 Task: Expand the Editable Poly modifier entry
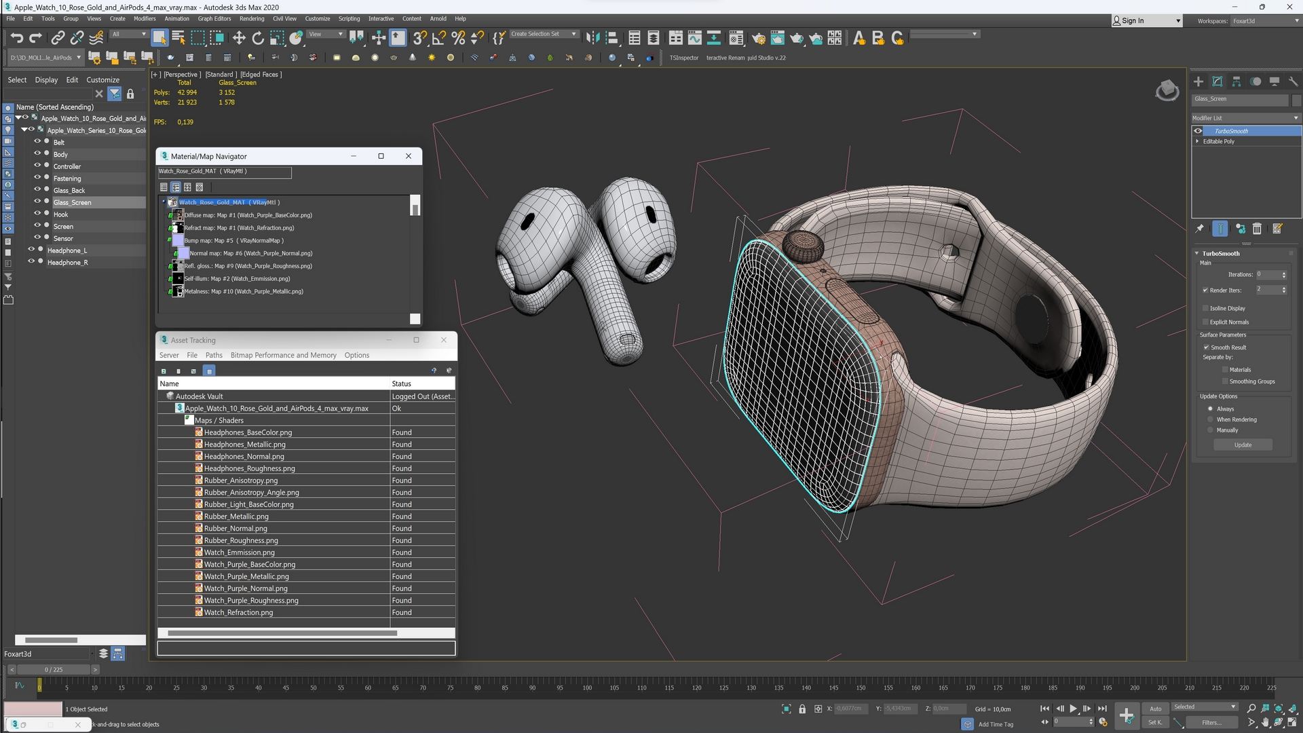pos(1197,141)
